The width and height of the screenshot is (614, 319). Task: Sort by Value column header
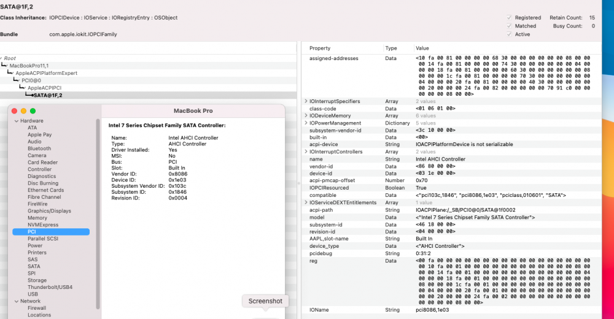tap(422, 48)
